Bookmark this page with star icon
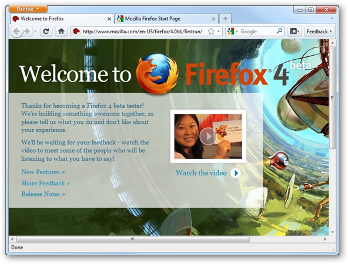 pyautogui.click(x=211, y=32)
